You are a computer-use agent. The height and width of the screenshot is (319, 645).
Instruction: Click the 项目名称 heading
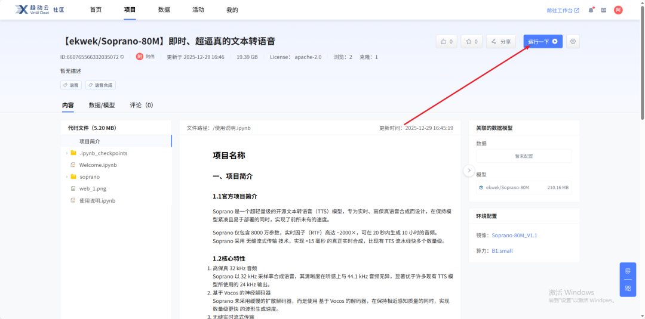click(229, 156)
